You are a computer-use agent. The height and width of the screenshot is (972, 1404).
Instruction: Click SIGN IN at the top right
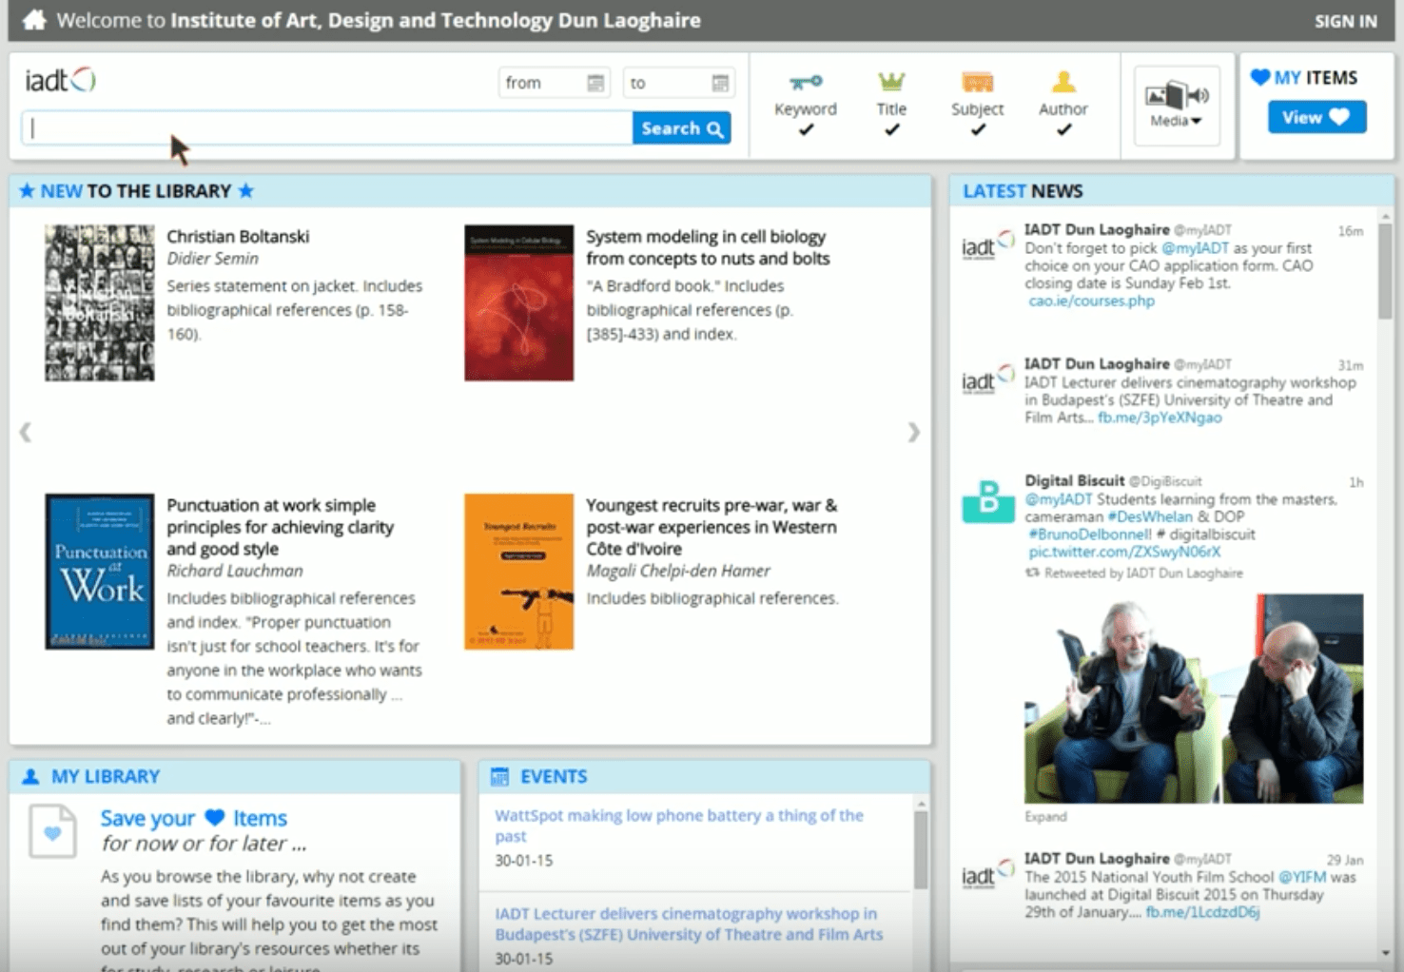coord(1345,20)
